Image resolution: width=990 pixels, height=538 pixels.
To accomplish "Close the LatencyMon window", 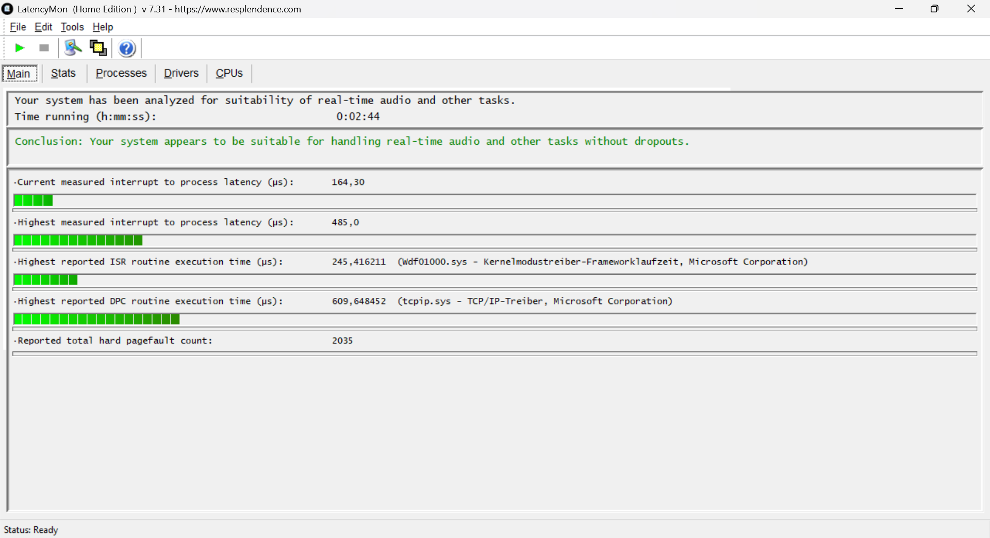I will (x=971, y=9).
